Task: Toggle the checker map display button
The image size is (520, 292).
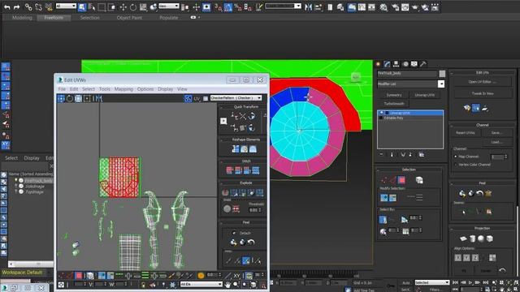Action: pos(188,98)
